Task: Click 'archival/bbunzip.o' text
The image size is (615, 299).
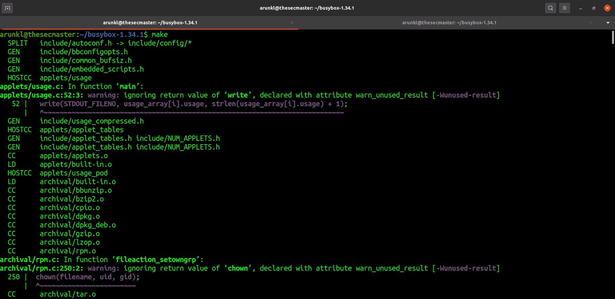Action: click(x=76, y=190)
